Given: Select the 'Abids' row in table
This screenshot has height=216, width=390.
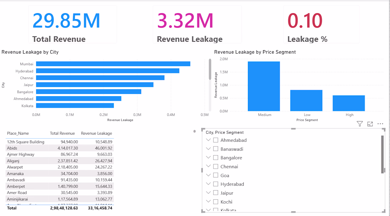Looking at the screenshot, I should click(x=60, y=148).
